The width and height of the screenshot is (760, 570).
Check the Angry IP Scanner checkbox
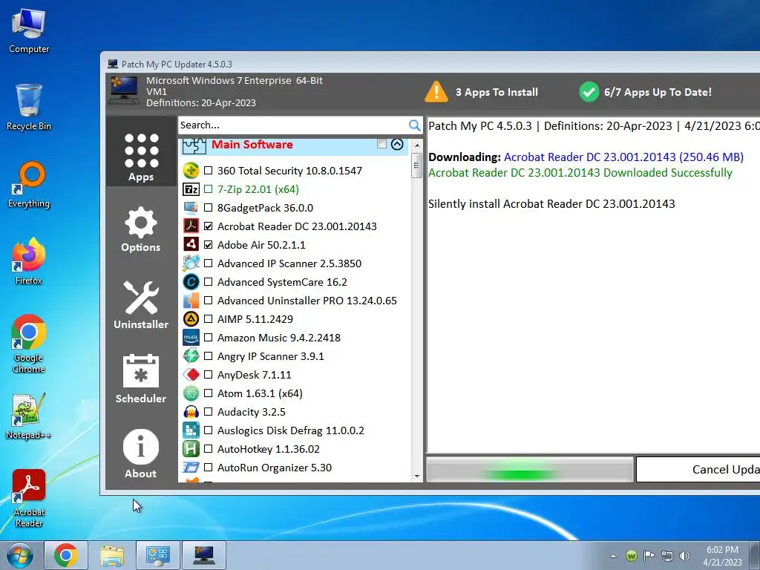tap(209, 356)
